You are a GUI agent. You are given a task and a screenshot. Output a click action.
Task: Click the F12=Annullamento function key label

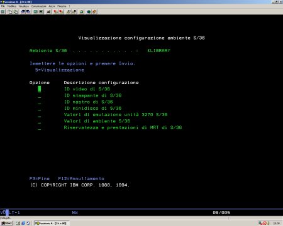81,179
